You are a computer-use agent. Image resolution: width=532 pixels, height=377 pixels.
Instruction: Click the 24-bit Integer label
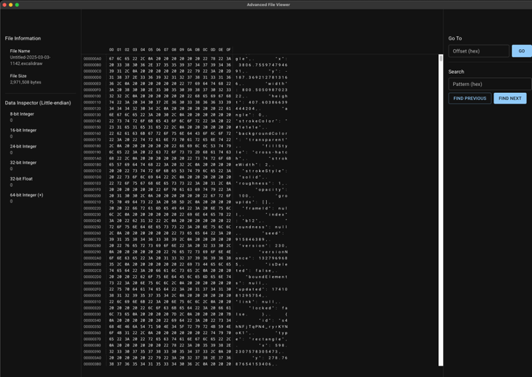23,147
